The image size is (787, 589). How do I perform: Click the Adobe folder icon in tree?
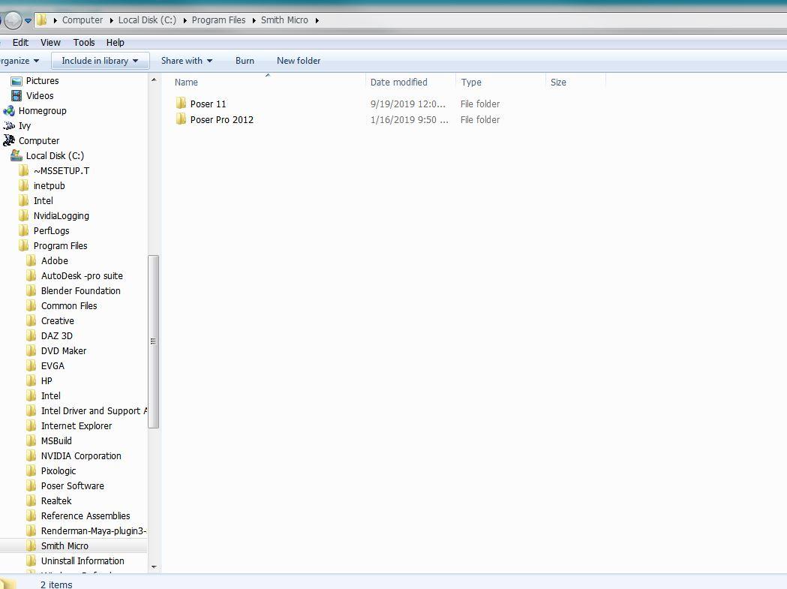31,260
